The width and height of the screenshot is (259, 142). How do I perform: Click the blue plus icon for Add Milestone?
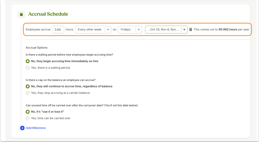(x=22, y=128)
